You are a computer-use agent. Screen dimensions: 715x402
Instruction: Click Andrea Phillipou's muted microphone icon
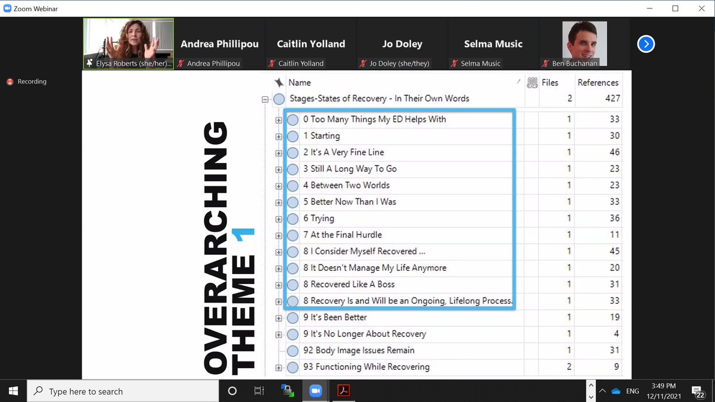(x=182, y=63)
